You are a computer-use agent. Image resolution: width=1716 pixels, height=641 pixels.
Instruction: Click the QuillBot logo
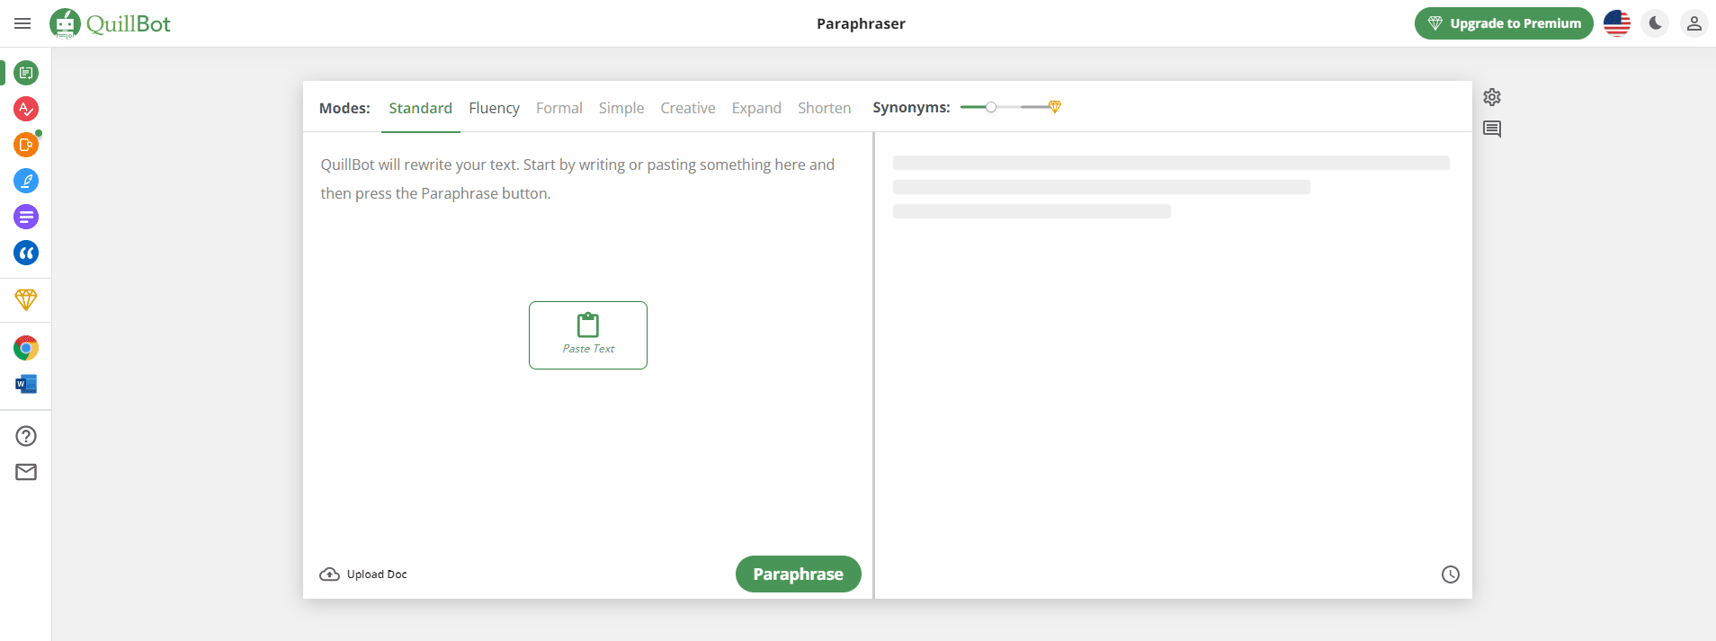tap(110, 23)
